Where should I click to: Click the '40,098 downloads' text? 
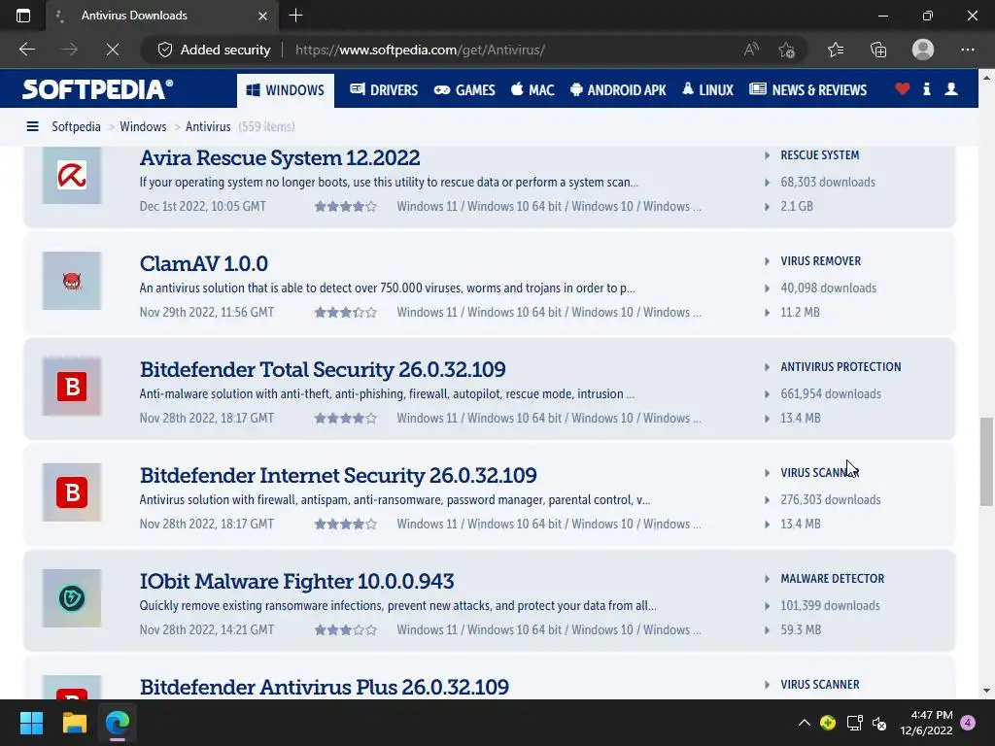[828, 288]
